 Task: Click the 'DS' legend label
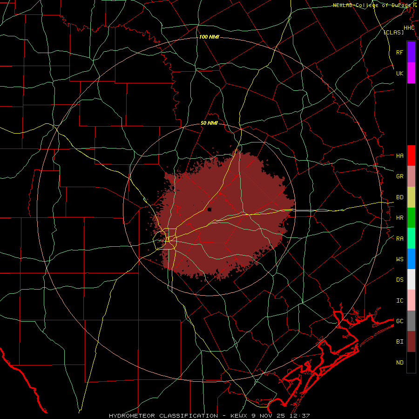point(399,280)
